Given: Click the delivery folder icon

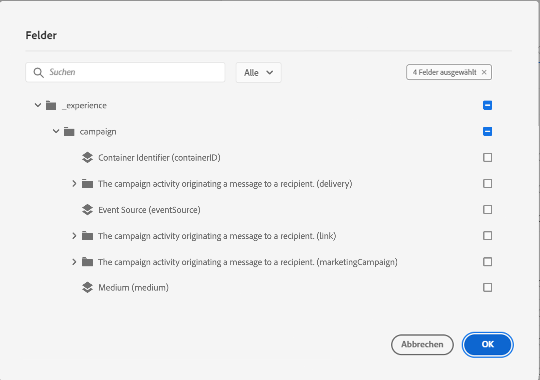Looking at the screenshot, I should (x=87, y=184).
